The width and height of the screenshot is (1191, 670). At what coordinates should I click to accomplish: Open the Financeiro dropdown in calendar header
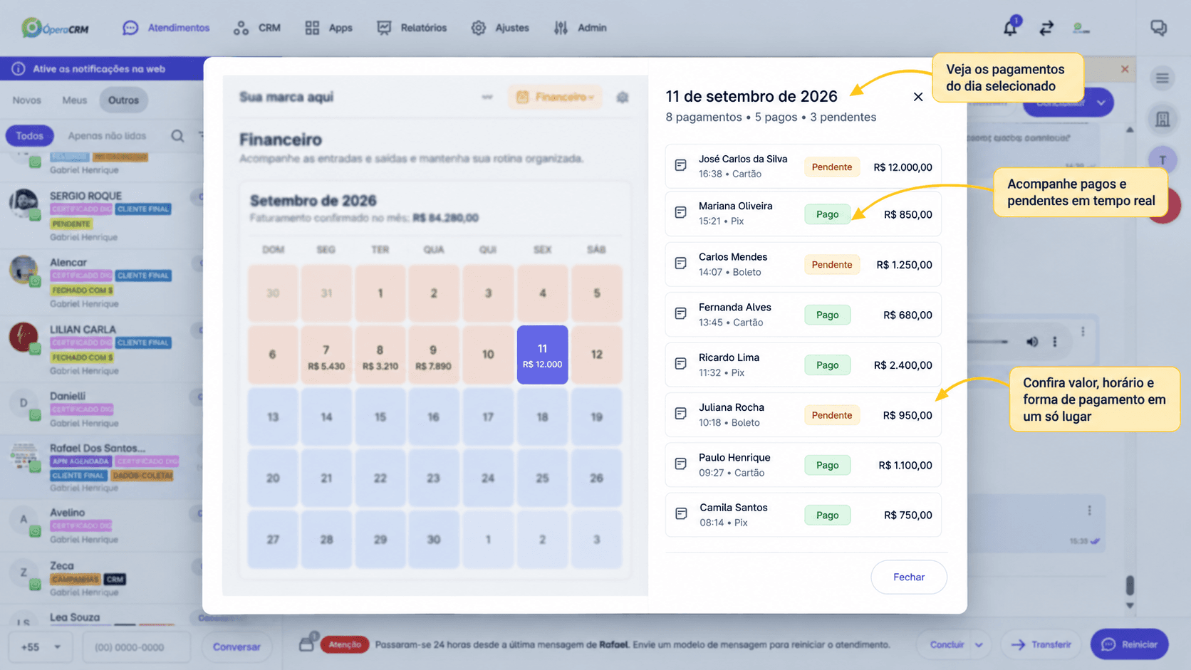[x=555, y=97]
